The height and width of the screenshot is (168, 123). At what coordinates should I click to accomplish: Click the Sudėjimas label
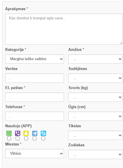click(78, 69)
